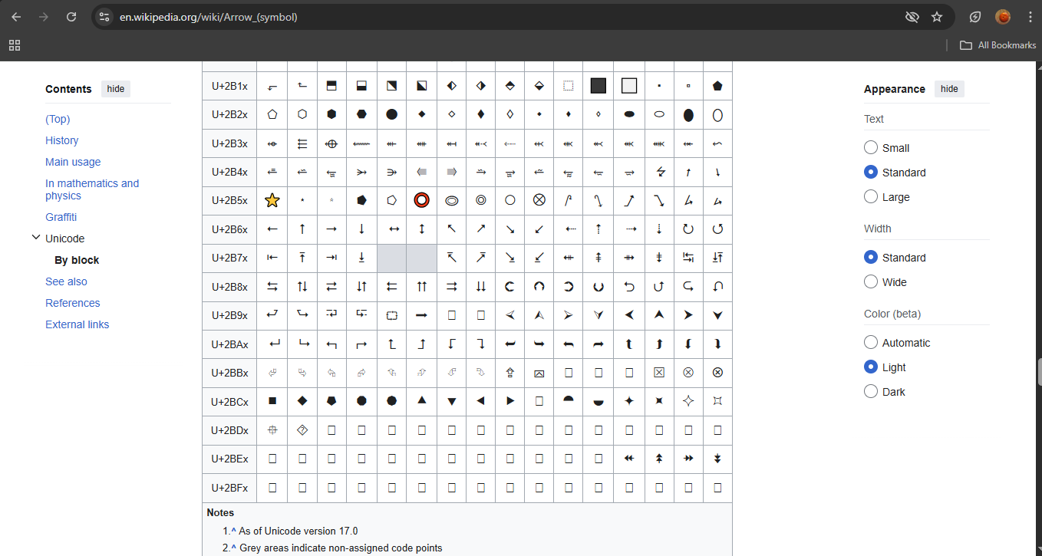This screenshot has width=1042, height=556.
Task: Collapse the Unicode section in contents
Action: (35, 238)
